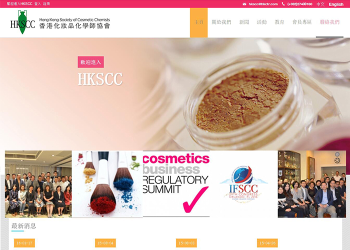Viewport: 350px width, 250px height.
Task: Open the makeup brushes thumbnail
Action: (107, 184)
